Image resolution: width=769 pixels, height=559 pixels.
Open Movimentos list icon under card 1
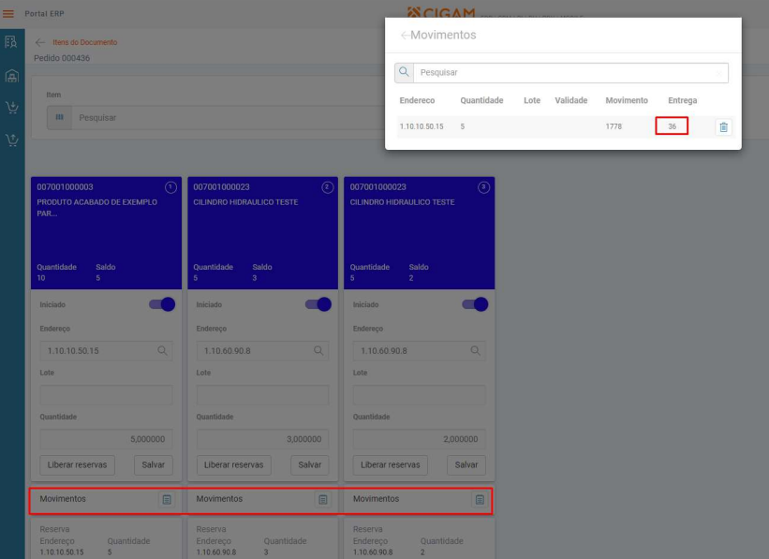pyautogui.click(x=167, y=499)
